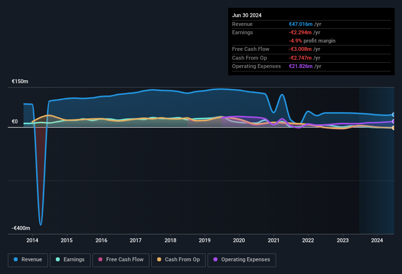402x274 pixels.
Task: Click the 2020 x-axis label
Action: pyautogui.click(x=239, y=240)
